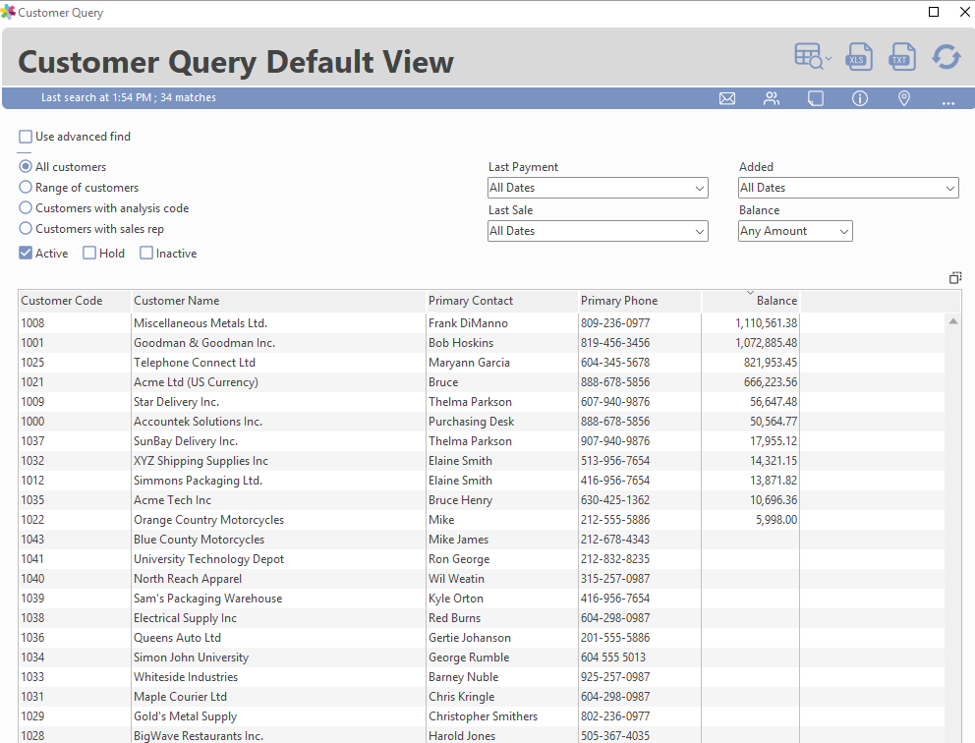This screenshot has height=743, width=975.
Task: Open the Last Payment date dropdown
Action: 598,188
